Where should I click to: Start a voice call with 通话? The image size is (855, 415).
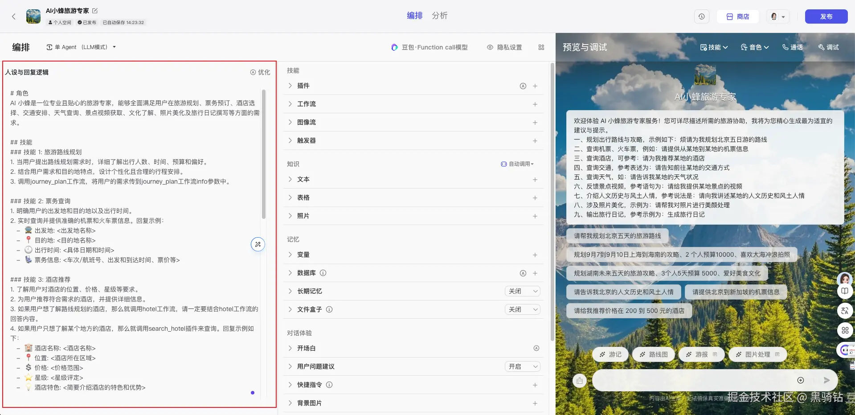point(793,47)
